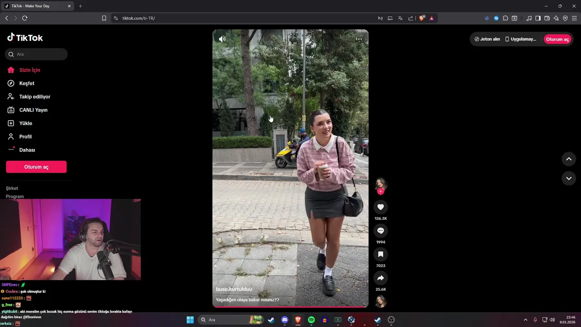This screenshot has width=581, height=327.
Task: Open Brave Wallet icon
Action: [x=547, y=18]
